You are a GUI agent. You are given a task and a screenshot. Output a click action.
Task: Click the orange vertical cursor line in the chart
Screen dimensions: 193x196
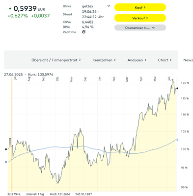click(x=11, y=134)
